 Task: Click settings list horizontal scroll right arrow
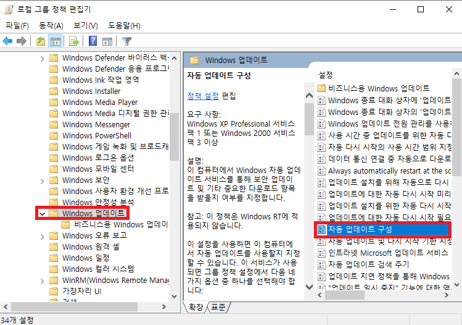pos(447,295)
